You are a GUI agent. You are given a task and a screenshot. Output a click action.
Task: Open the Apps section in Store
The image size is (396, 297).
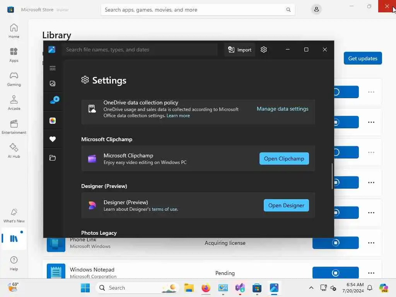(x=14, y=55)
